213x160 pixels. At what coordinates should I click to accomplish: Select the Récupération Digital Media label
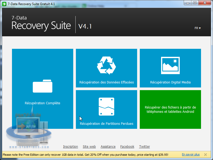coord(170,82)
